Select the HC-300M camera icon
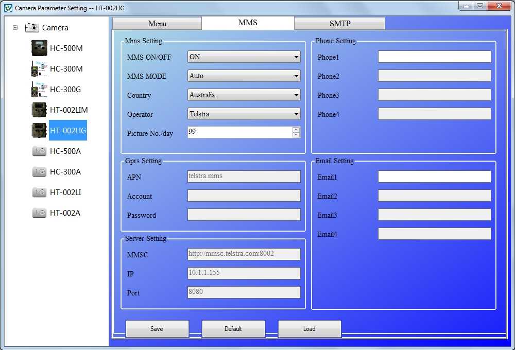The height and width of the screenshot is (350, 515). [x=39, y=69]
